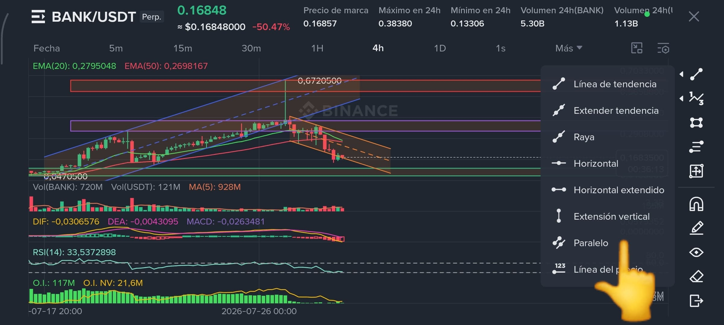This screenshot has height=325, width=724.
Task: Switch to the 1s timeframe
Action: tap(500, 48)
